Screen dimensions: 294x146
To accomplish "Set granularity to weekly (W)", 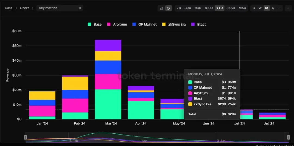I will pyautogui.click(x=260, y=8).
